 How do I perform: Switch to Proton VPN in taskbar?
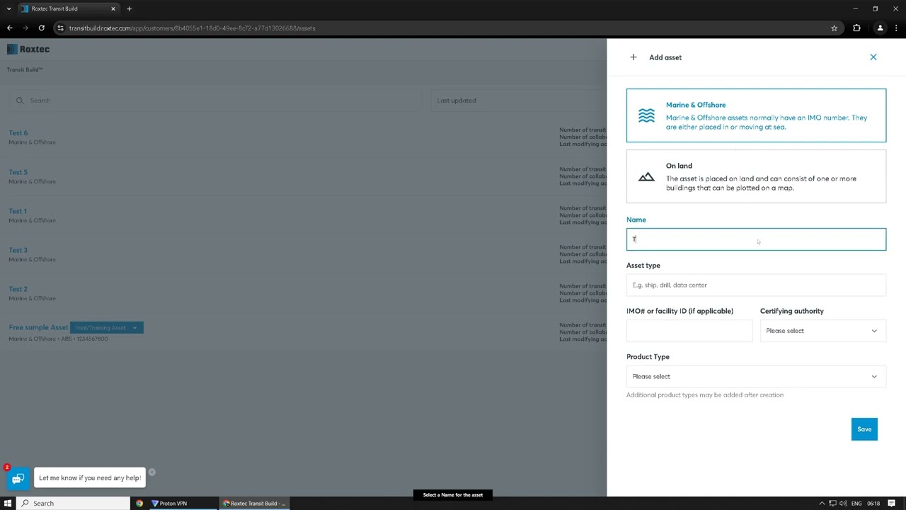coord(182,503)
